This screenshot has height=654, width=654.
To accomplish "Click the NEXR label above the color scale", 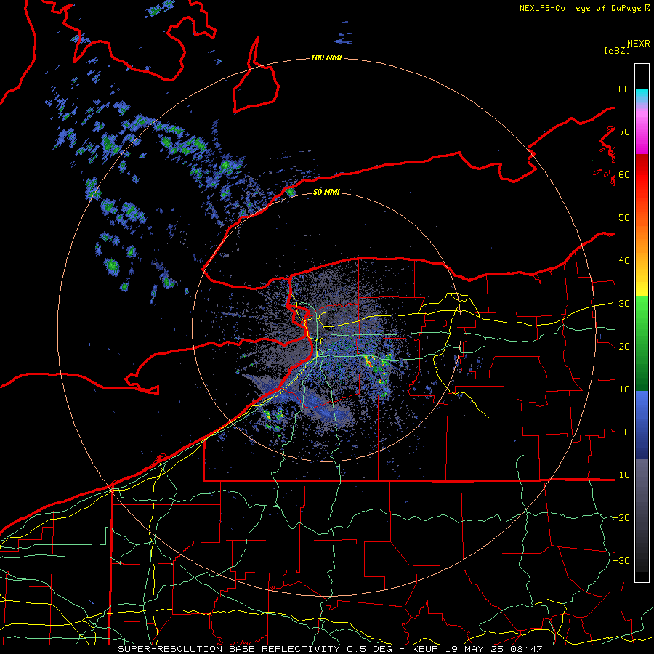I will 638,44.
